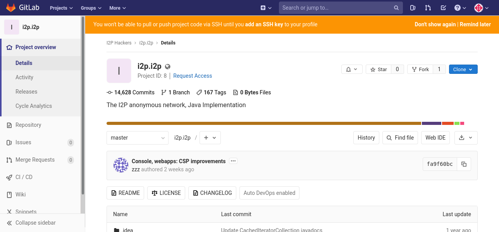Image resolution: width=499 pixels, height=232 pixels.
Task: Open Merge Requests icon in top navbar
Action: click(428, 8)
